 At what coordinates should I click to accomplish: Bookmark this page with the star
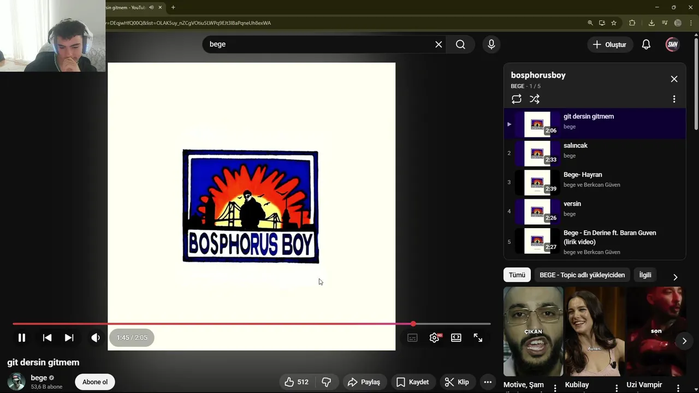coord(614,23)
